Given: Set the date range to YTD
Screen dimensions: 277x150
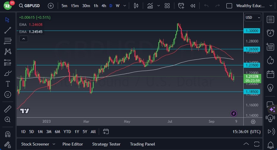Looking at the screenshot, I should point(67,132).
